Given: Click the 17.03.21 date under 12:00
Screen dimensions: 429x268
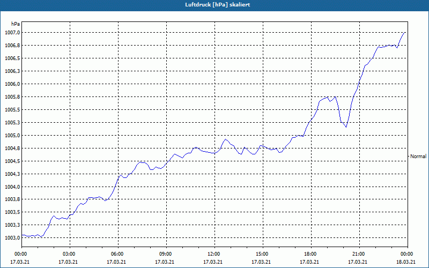Looking at the screenshot, I should tap(213, 262).
